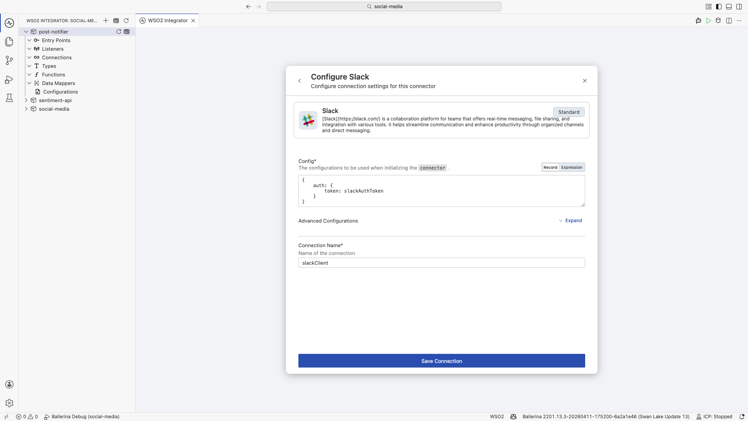
Task: Collapse the Listeners node
Action: tap(29, 49)
